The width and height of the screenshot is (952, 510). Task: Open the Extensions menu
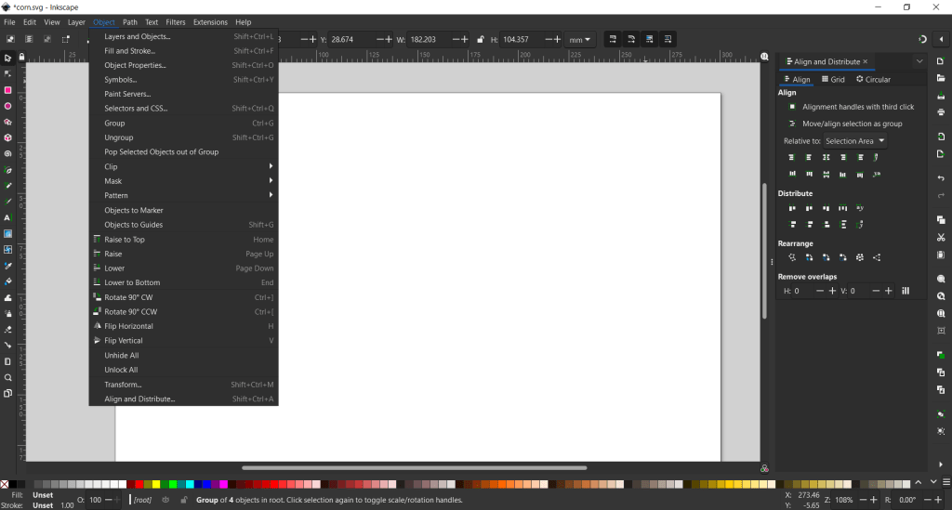pyautogui.click(x=210, y=22)
